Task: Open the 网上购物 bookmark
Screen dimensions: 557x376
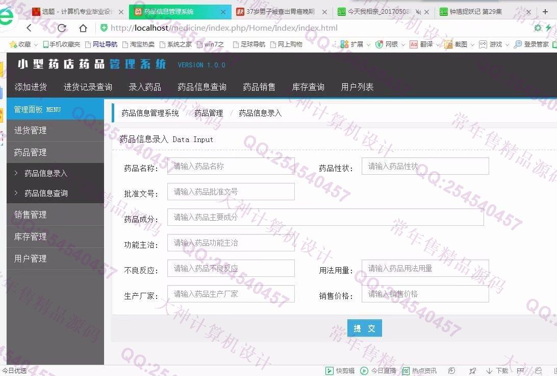Action: tap(286, 44)
